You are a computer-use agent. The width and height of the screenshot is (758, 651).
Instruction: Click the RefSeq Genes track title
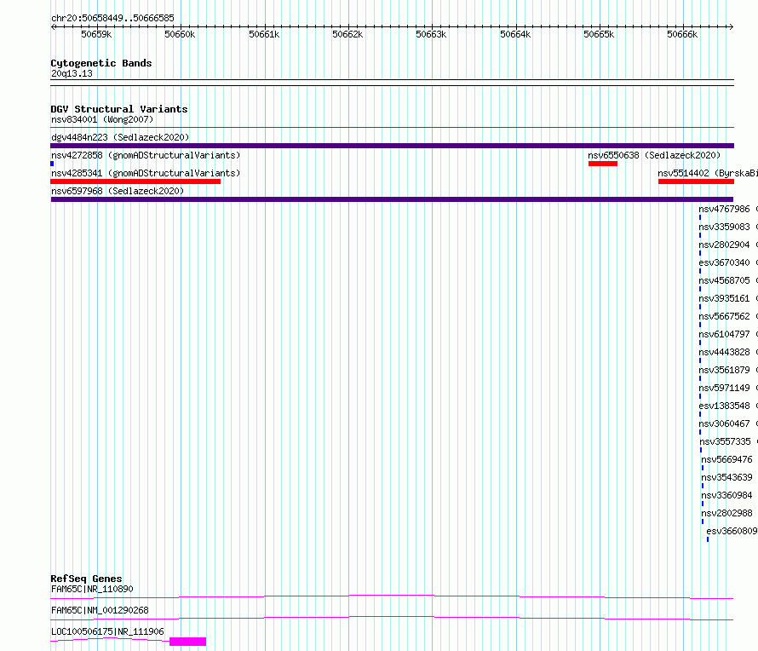coord(86,579)
